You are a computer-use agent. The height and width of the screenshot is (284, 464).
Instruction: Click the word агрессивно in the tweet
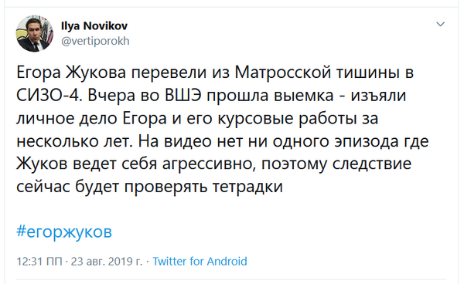point(210,164)
